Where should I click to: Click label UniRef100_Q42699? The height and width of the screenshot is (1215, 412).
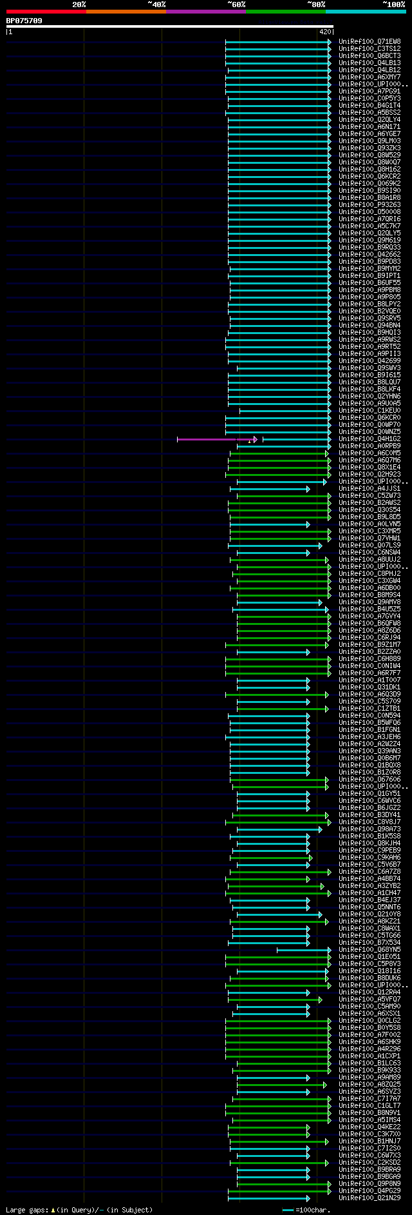tap(370, 361)
